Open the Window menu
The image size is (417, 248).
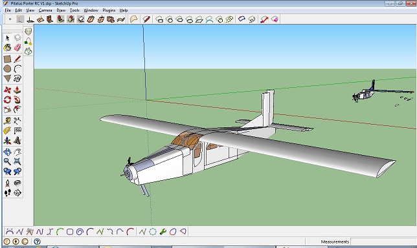coord(91,10)
